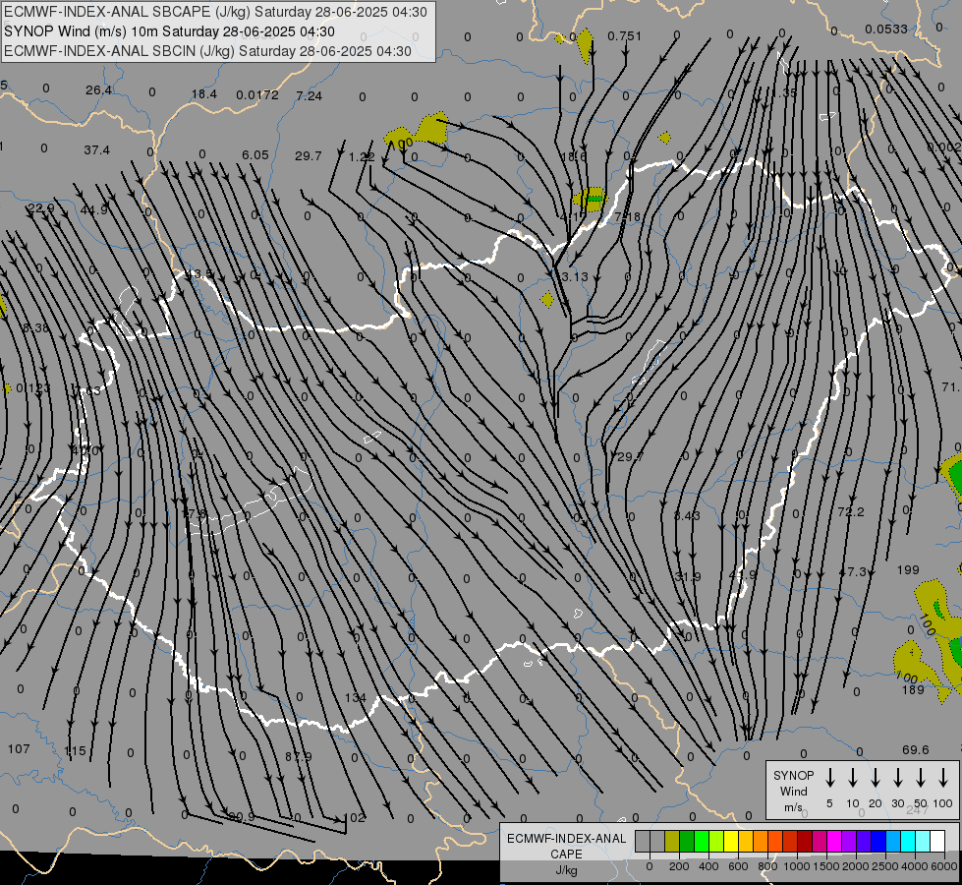
Task: Click the 31.9 value on the map
Action: click(688, 576)
